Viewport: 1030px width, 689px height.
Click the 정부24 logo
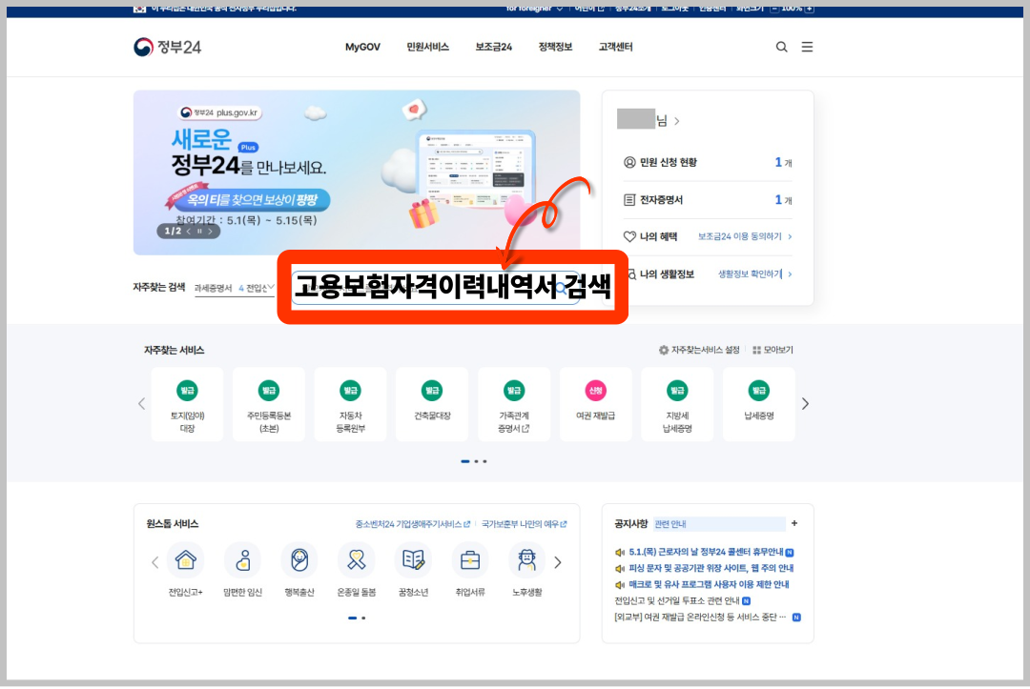click(x=168, y=48)
